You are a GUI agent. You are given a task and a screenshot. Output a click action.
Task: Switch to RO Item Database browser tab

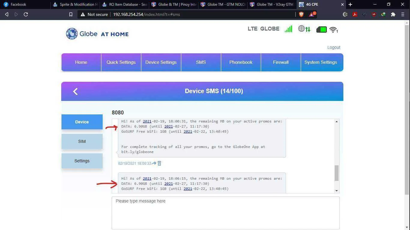(124, 4)
